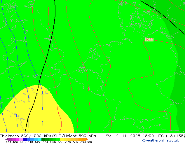Click the weatheronline.co.uk copyright link
Screen dimensions: 185x143
160,141
